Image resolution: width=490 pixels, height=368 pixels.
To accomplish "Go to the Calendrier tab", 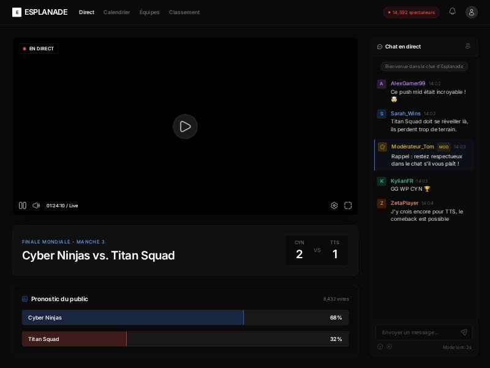I will coord(116,12).
